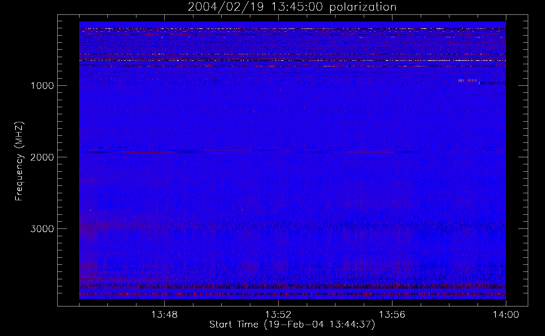Image resolution: width=545 pixels, height=336 pixels.
Task: Click the 3000 frequency tick label
Action: point(42,229)
